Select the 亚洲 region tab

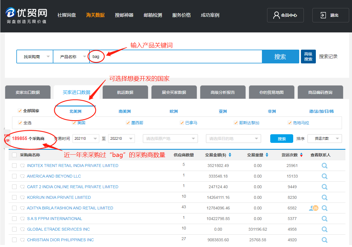(x=223, y=111)
